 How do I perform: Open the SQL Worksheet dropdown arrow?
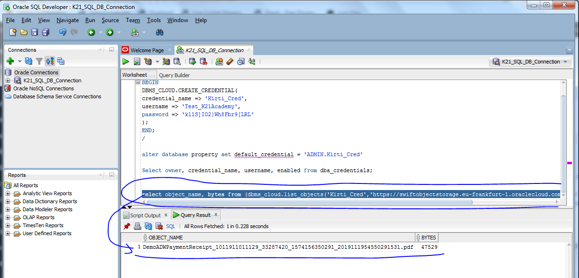tap(144, 32)
